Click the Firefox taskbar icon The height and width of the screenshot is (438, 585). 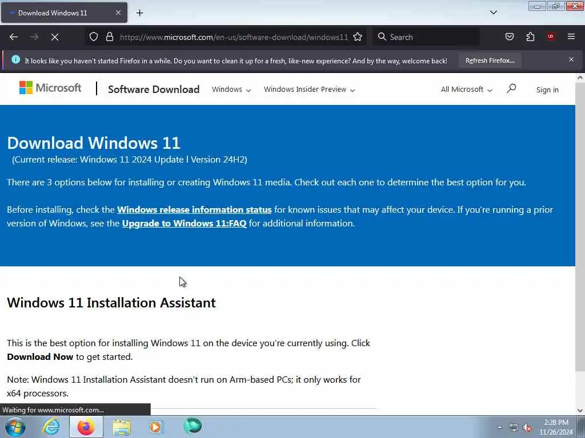pyautogui.click(x=86, y=427)
